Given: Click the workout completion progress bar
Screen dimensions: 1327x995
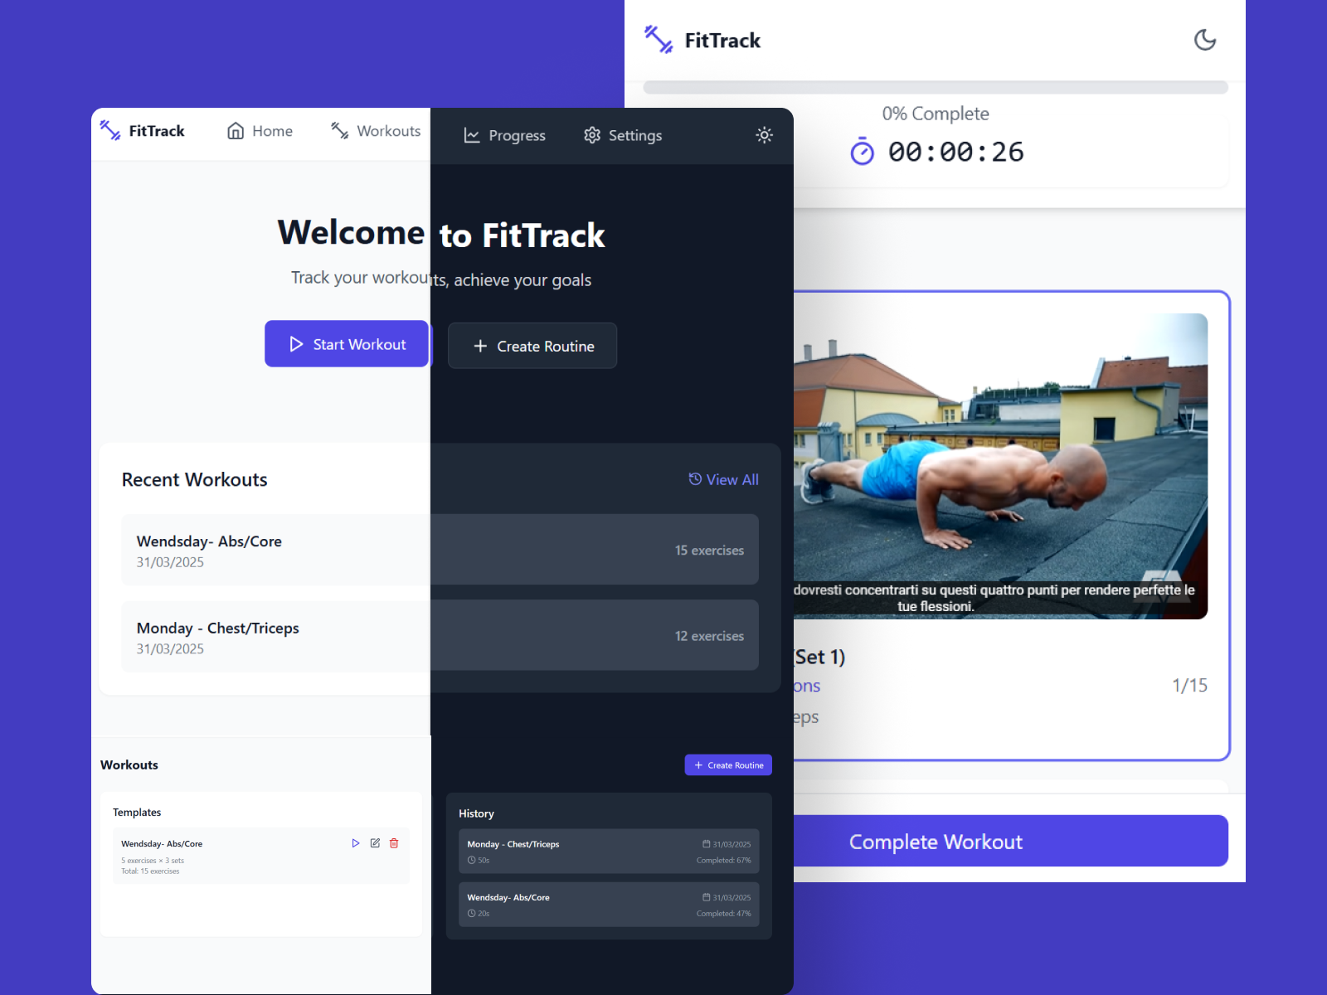Looking at the screenshot, I should tap(935, 88).
